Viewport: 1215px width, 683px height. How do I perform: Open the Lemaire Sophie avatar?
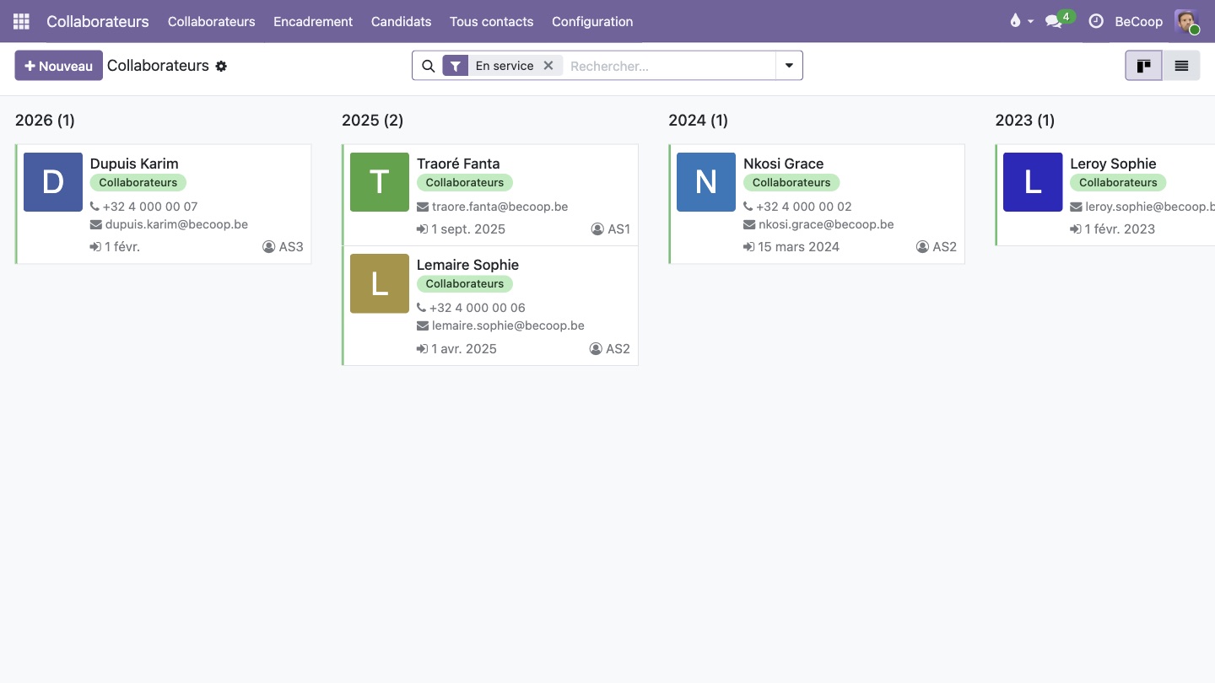380,283
